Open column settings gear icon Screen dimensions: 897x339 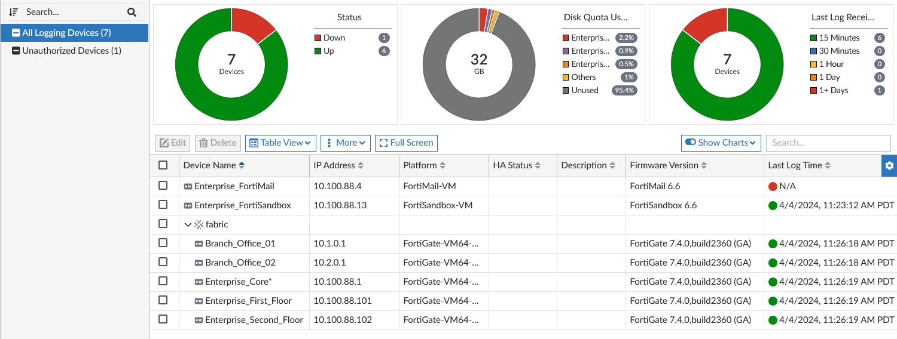click(x=889, y=166)
